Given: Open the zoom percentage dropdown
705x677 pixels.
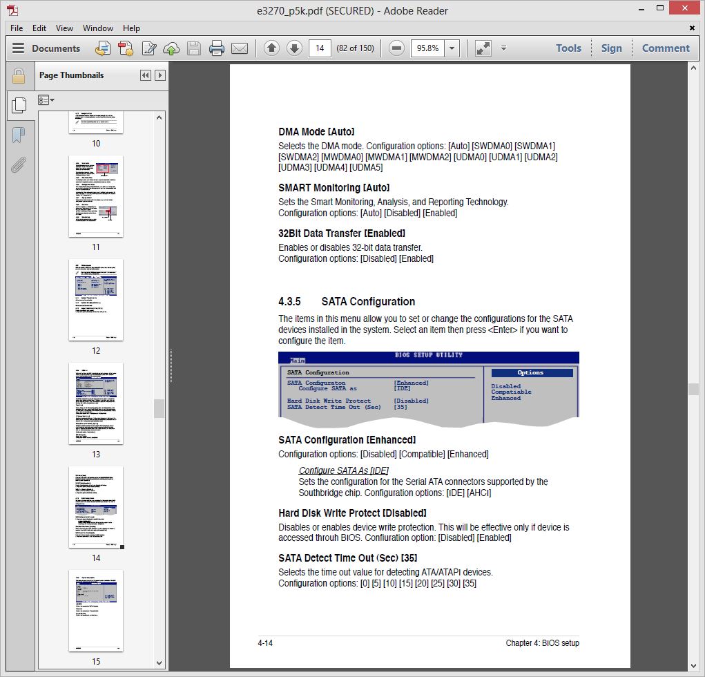Looking at the screenshot, I should coord(452,48).
